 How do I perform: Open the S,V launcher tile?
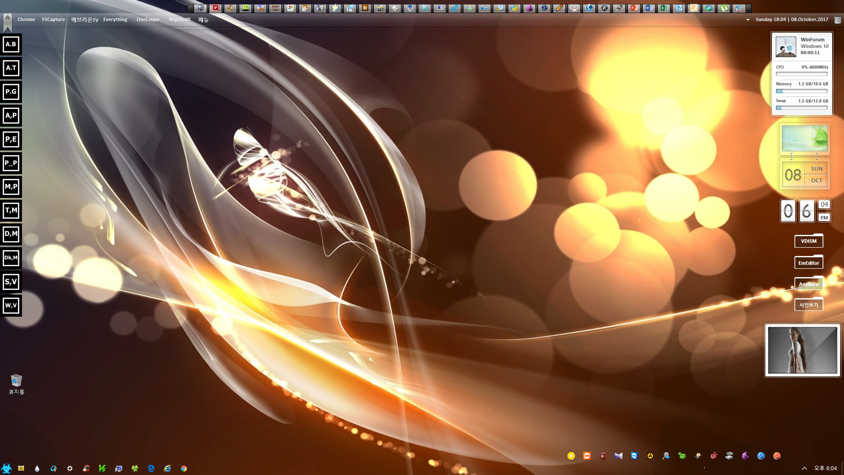[11, 282]
